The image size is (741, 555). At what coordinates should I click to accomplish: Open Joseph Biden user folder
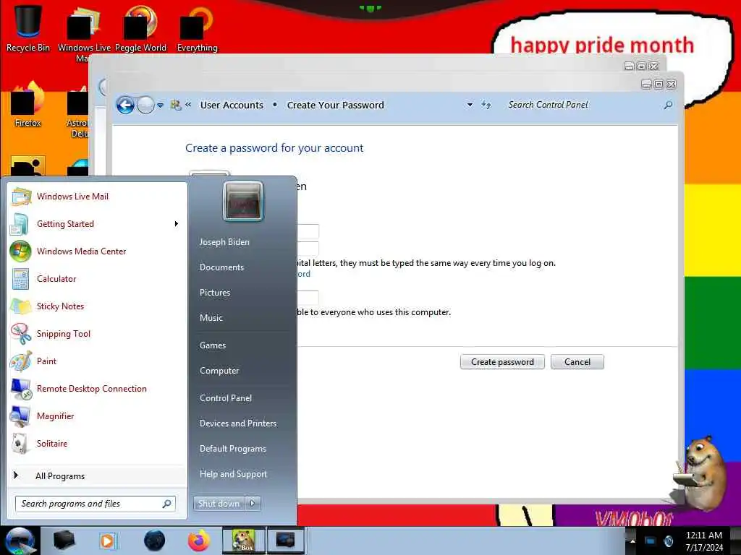(x=224, y=241)
